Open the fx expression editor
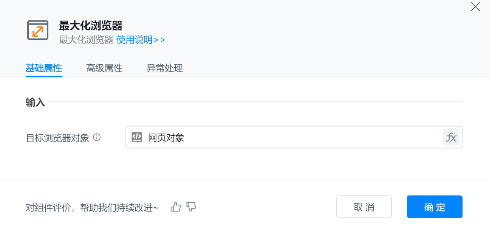489x230 pixels. pos(451,137)
